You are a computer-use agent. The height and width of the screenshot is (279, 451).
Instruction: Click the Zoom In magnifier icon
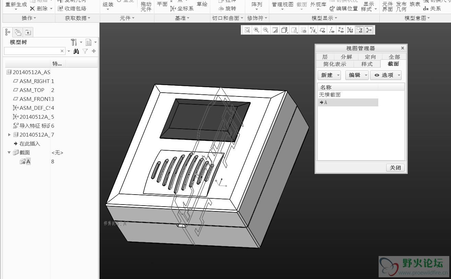coord(256,30)
